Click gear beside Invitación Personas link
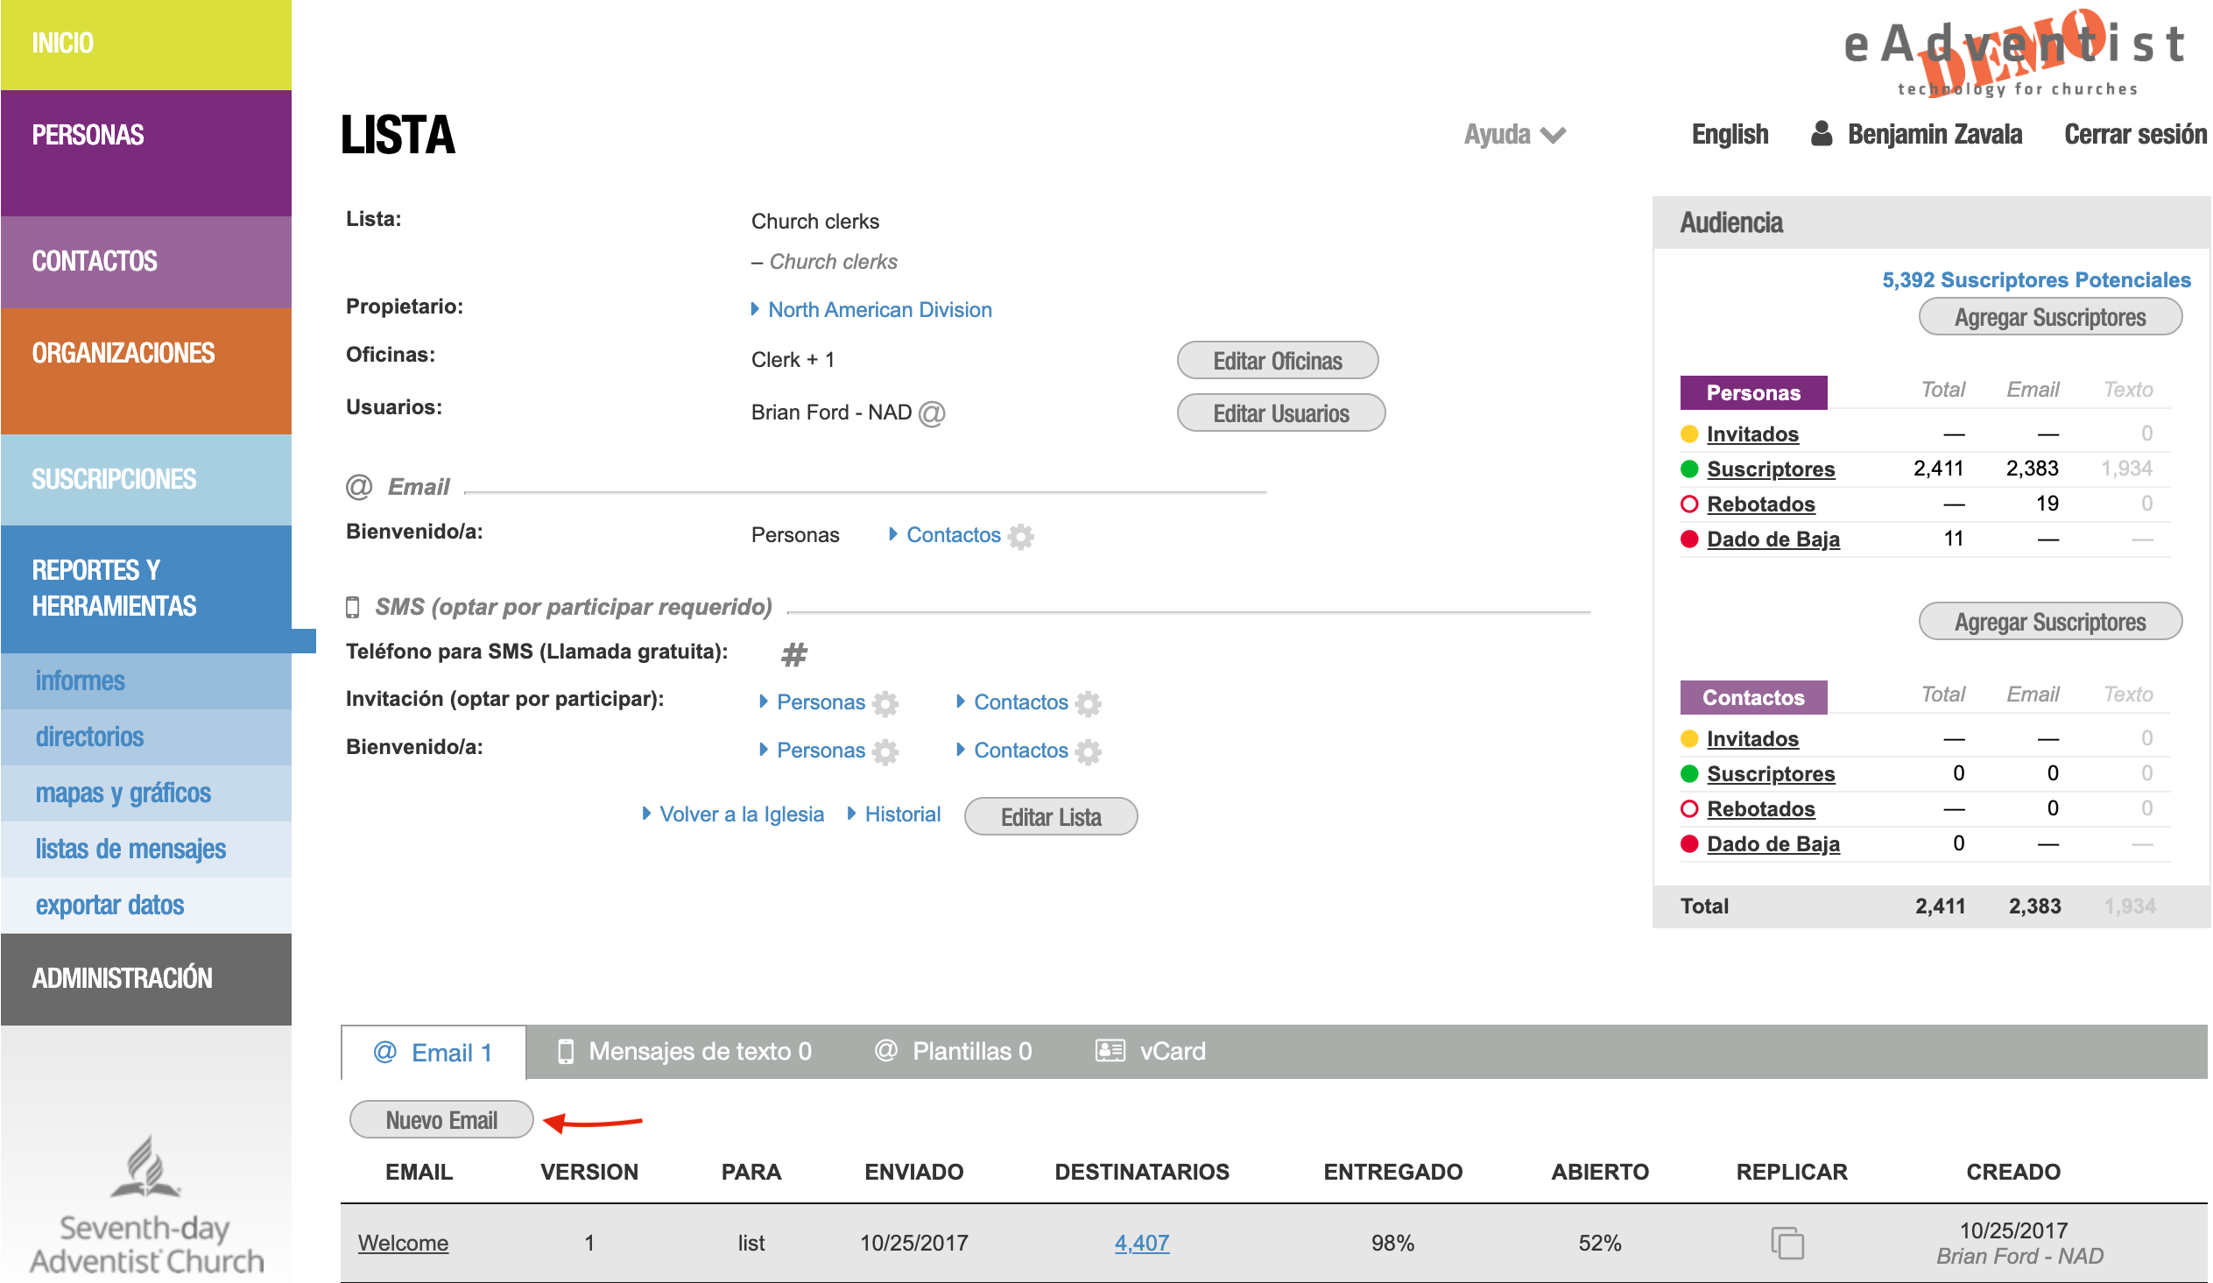The image size is (2213, 1283). [x=885, y=703]
